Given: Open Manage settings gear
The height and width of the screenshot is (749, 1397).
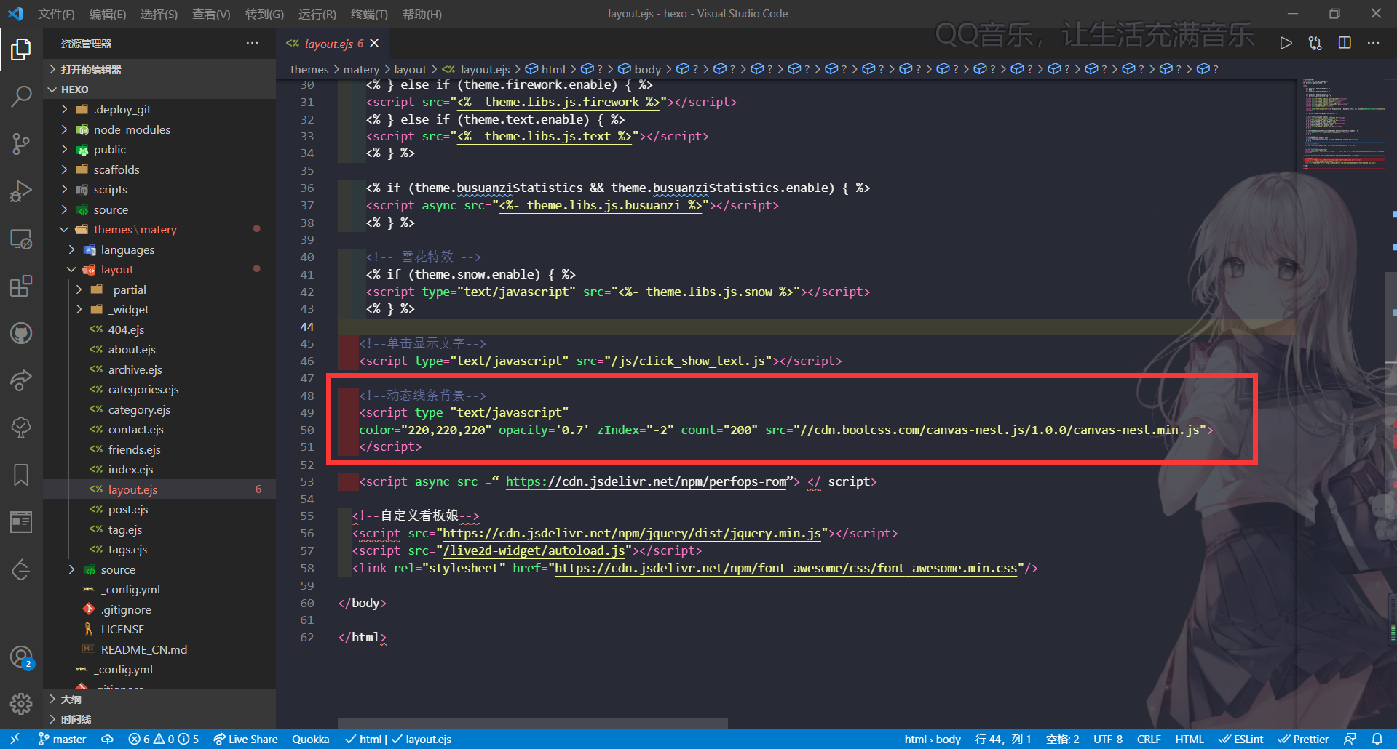Looking at the screenshot, I should point(21,703).
